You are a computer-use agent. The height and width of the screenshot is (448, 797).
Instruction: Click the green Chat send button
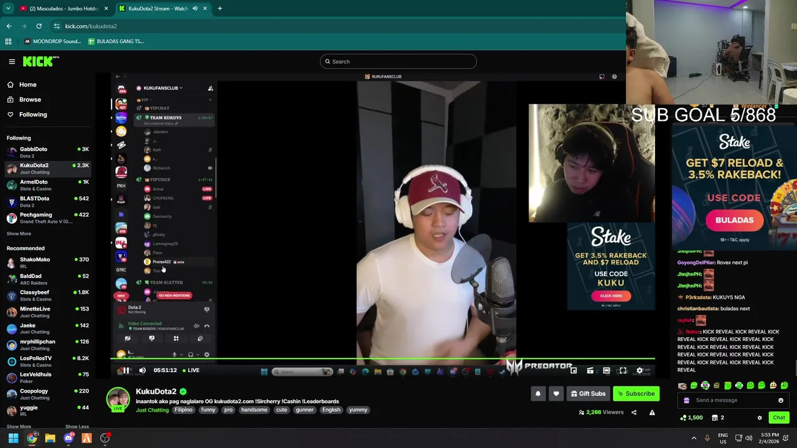[x=779, y=418]
